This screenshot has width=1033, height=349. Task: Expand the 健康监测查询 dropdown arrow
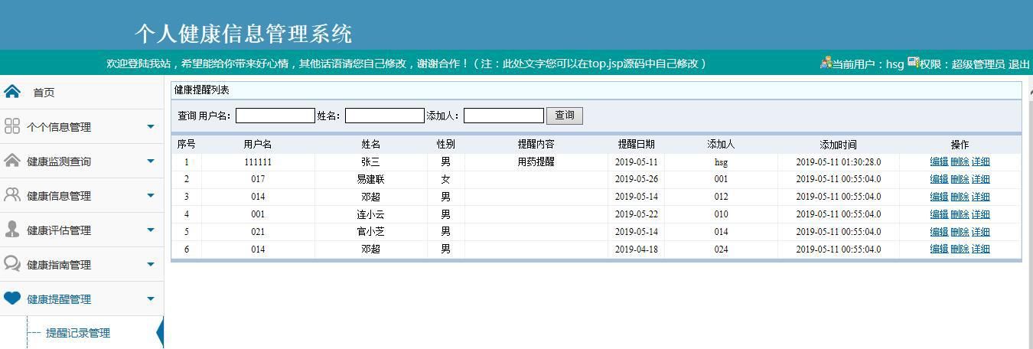(151, 161)
